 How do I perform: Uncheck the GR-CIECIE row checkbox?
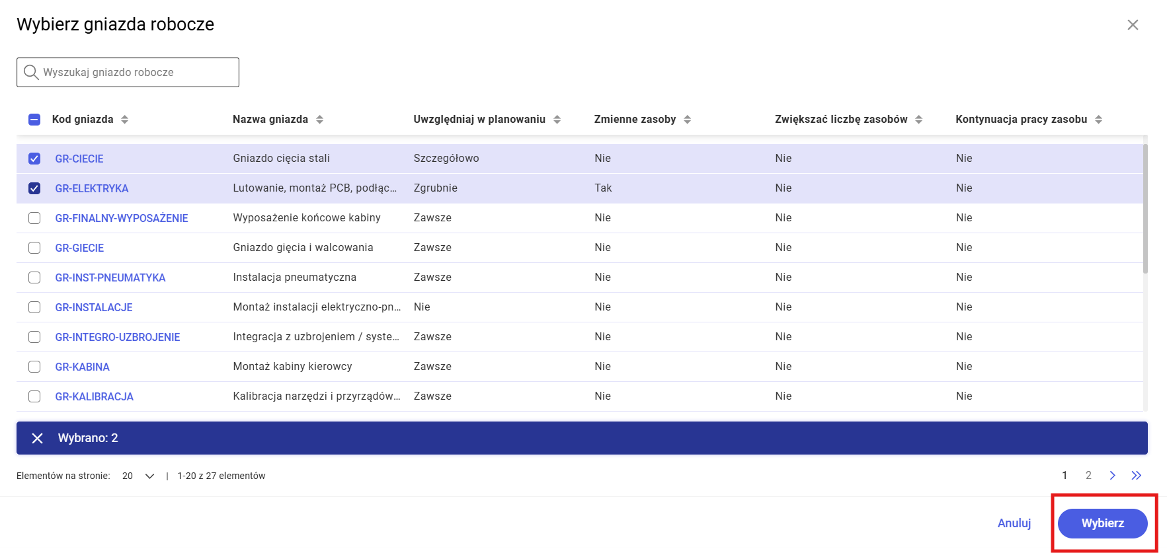tap(34, 159)
